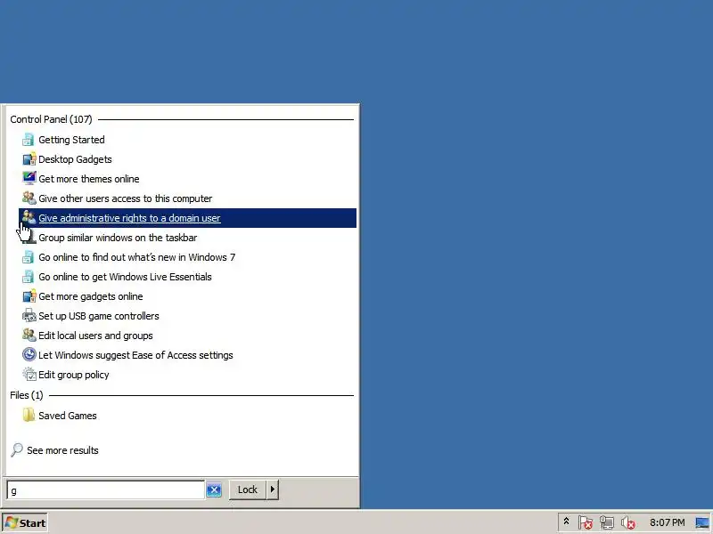Click the Get more themes online icon
Image resolution: width=713 pixels, height=534 pixels.
[x=29, y=179]
